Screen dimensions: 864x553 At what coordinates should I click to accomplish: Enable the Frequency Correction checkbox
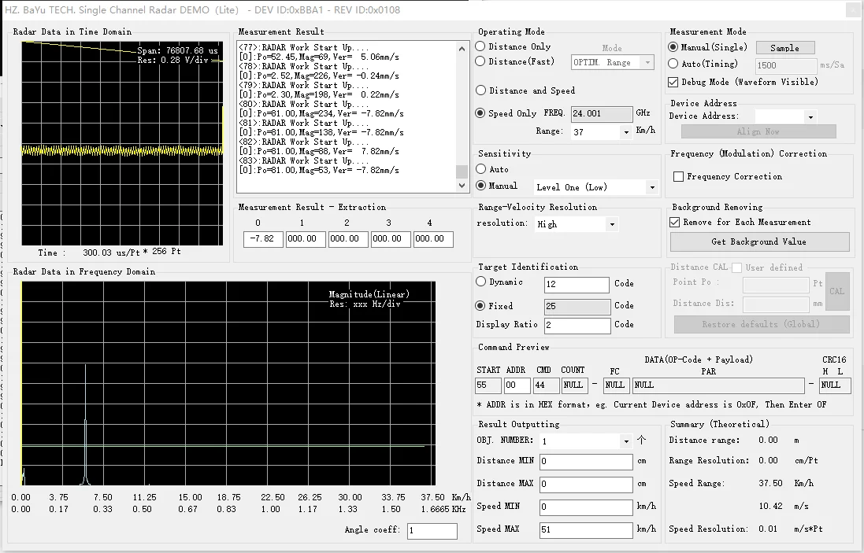click(678, 177)
